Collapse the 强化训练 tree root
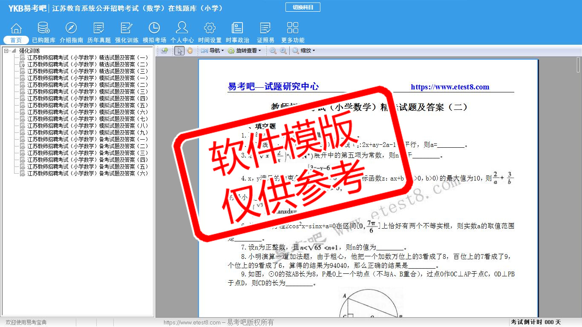 tap(6, 51)
